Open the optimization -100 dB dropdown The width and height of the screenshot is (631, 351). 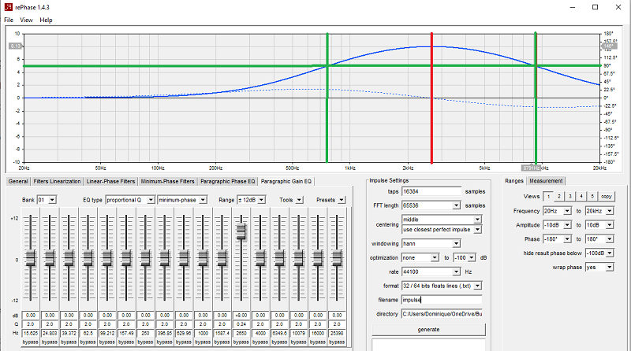(x=472, y=257)
